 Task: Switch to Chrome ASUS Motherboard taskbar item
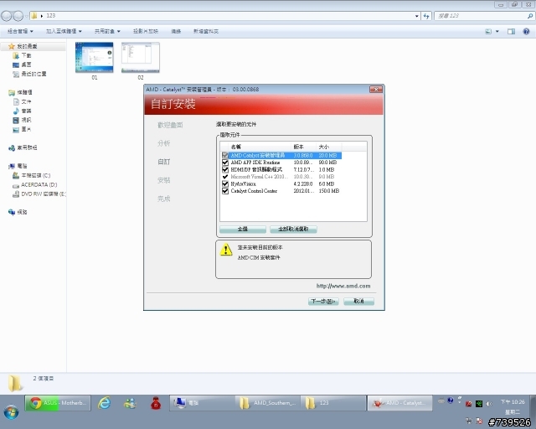(58, 403)
